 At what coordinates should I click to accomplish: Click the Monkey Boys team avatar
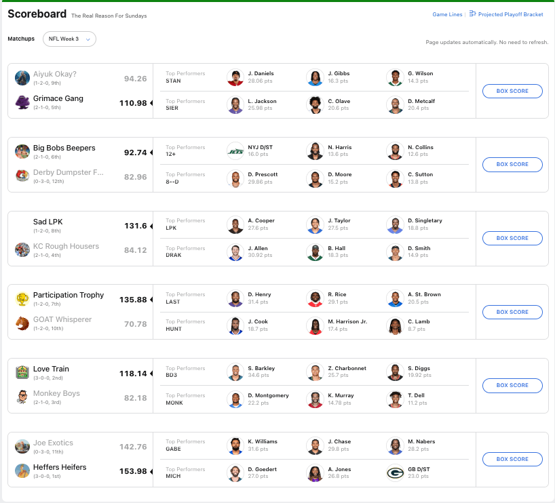coord(22,397)
